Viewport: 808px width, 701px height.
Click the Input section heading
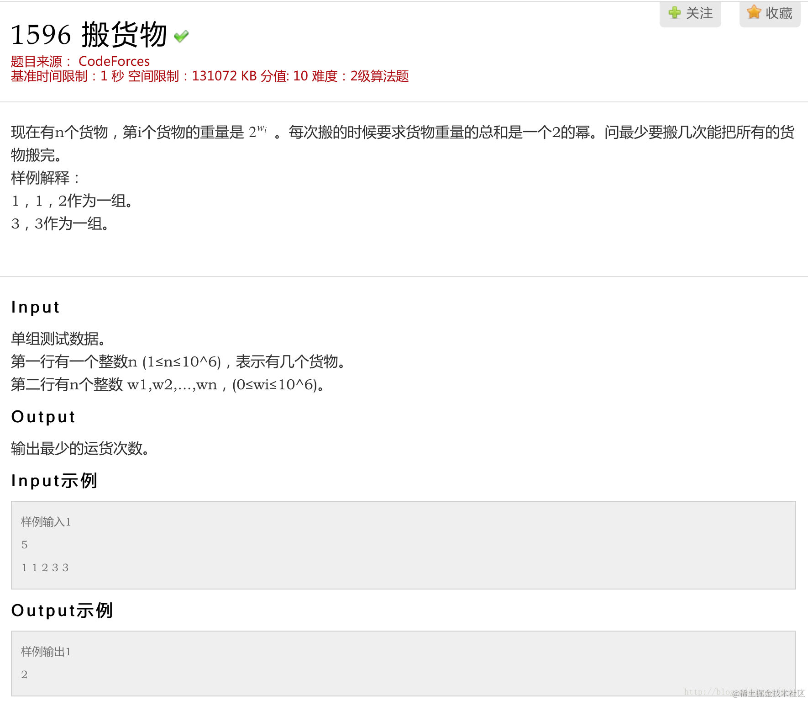[x=36, y=307]
